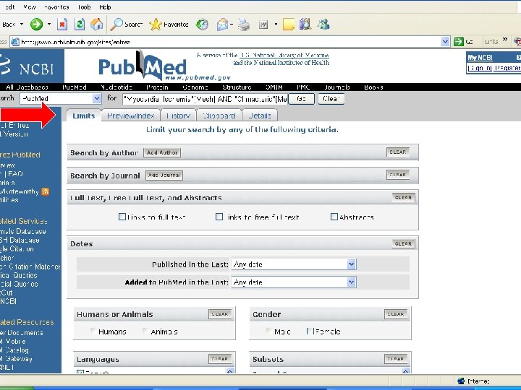Expand the Links toolbar chevron
The width and height of the screenshot is (521, 390).
(505, 40)
